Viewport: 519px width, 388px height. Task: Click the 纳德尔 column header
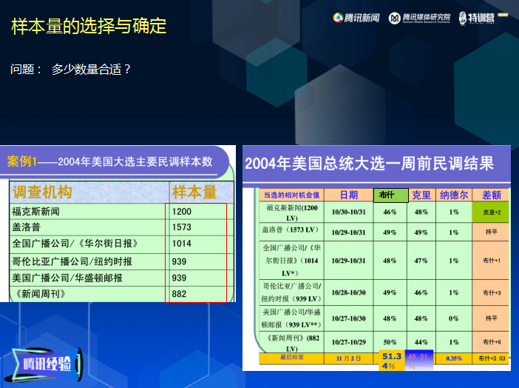point(454,195)
